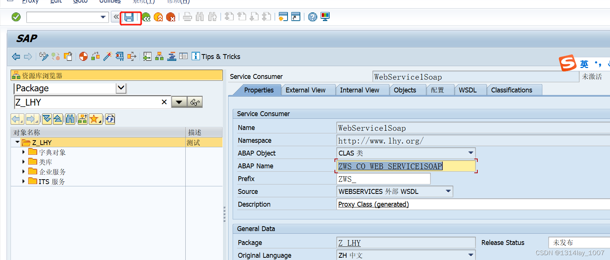The width and height of the screenshot is (610, 260).
Task: Expand the 字典对象 folder
Action: pos(23,152)
